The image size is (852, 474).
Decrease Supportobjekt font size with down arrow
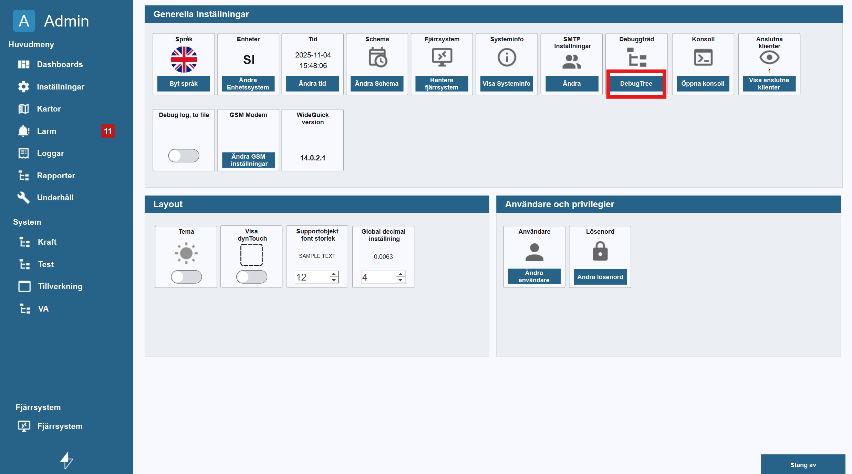(x=334, y=280)
